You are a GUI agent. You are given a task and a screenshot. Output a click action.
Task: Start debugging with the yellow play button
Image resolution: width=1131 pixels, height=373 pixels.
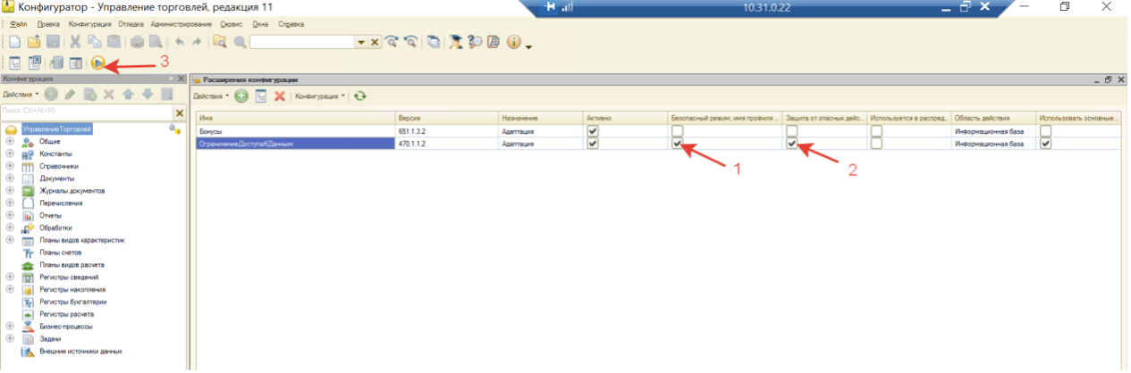pyautogui.click(x=98, y=62)
